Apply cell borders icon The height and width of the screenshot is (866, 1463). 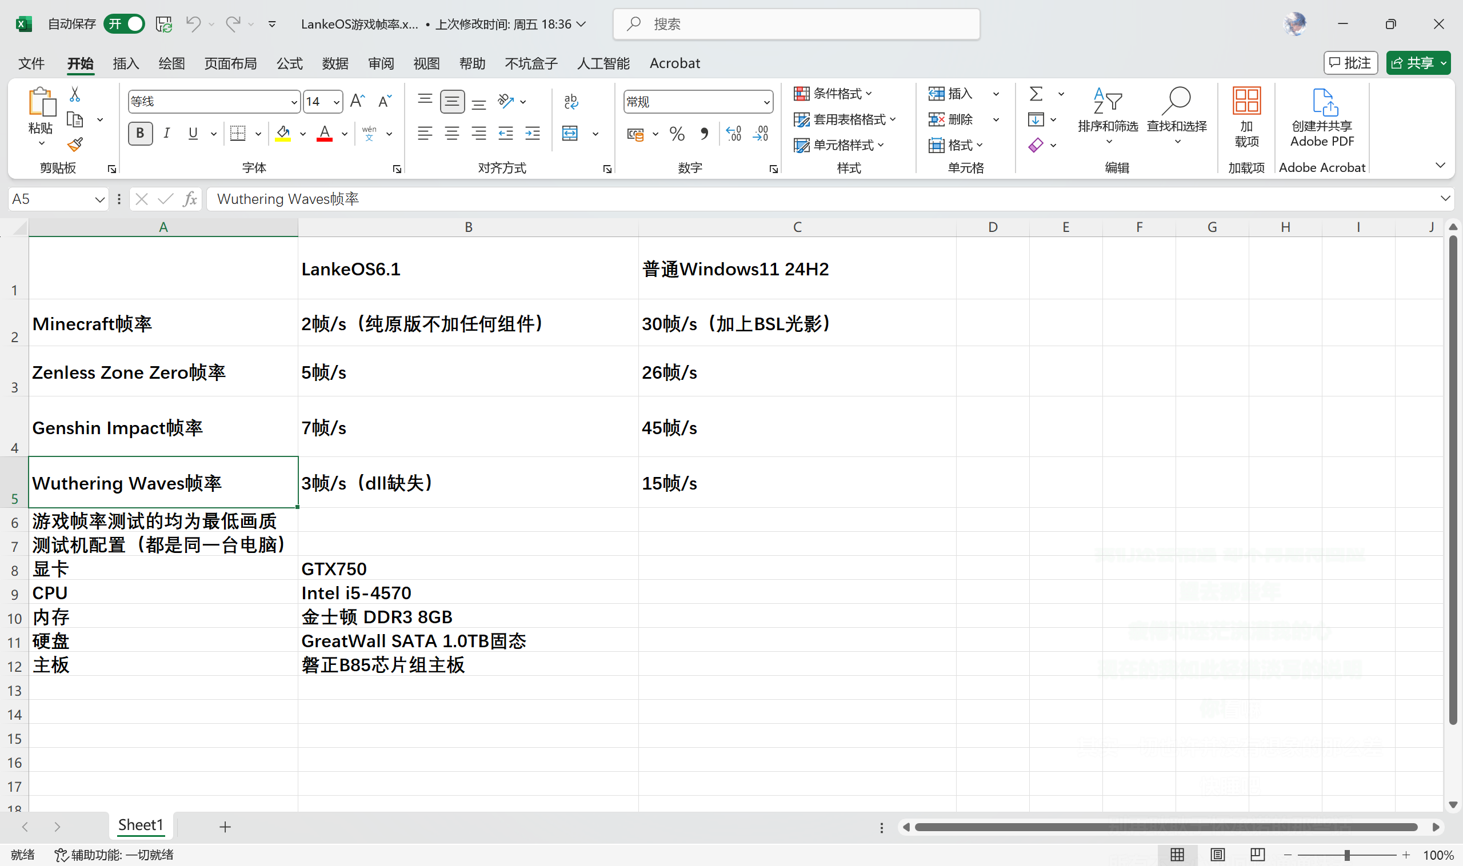pos(238,134)
